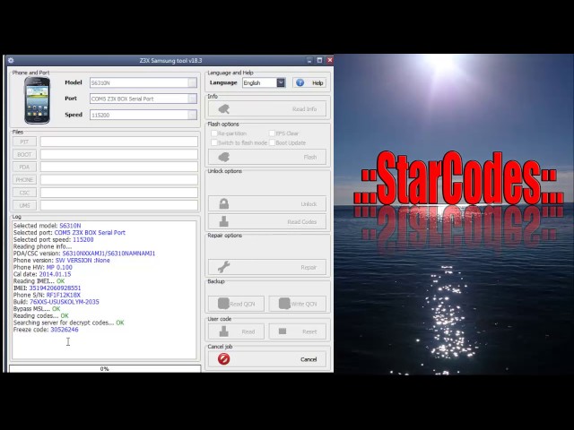Viewport: 574px width, 430px height.
Task: Click the blue question mark Help icon
Action: (x=300, y=83)
